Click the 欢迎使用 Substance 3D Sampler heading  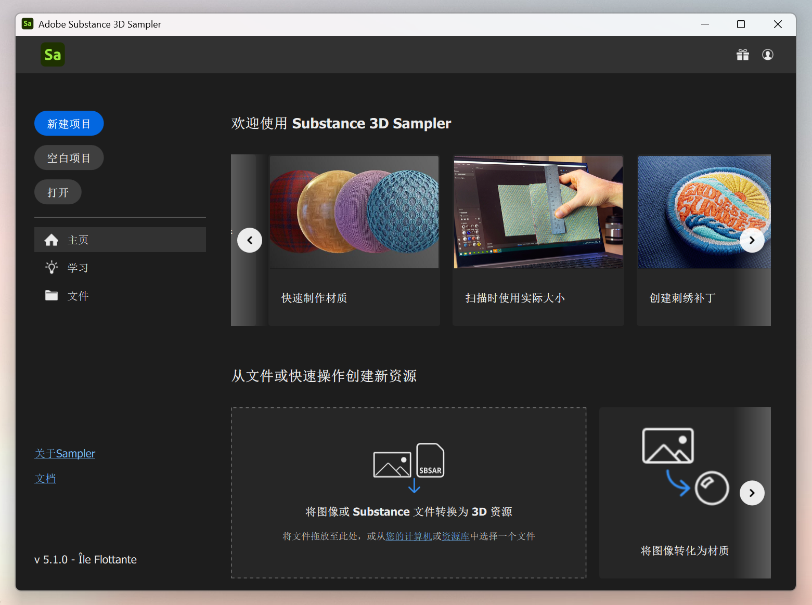click(x=341, y=123)
